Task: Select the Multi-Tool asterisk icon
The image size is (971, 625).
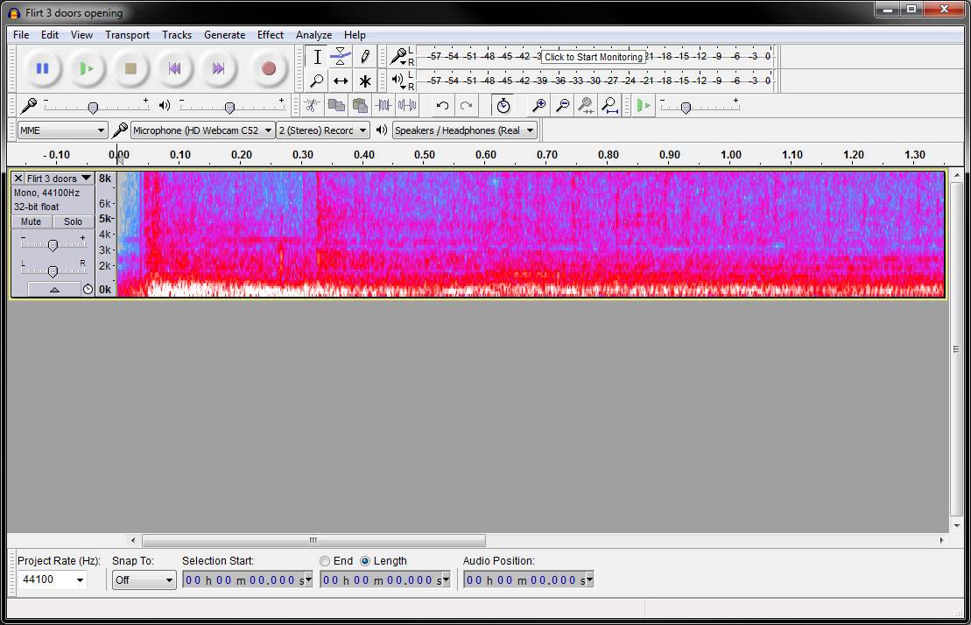Action: pos(365,81)
